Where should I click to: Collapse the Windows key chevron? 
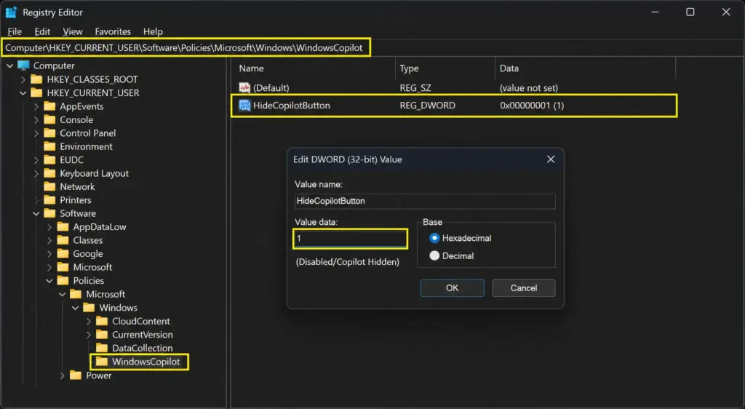tap(76, 308)
